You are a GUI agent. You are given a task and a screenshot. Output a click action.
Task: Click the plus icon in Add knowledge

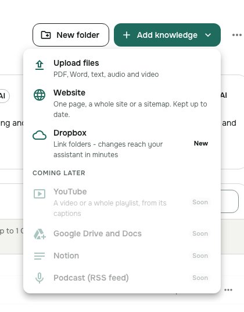click(127, 36)
